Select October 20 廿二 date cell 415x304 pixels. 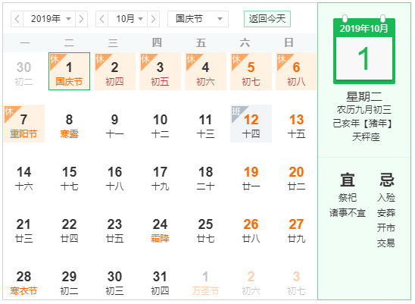click(x=296, y=176)
